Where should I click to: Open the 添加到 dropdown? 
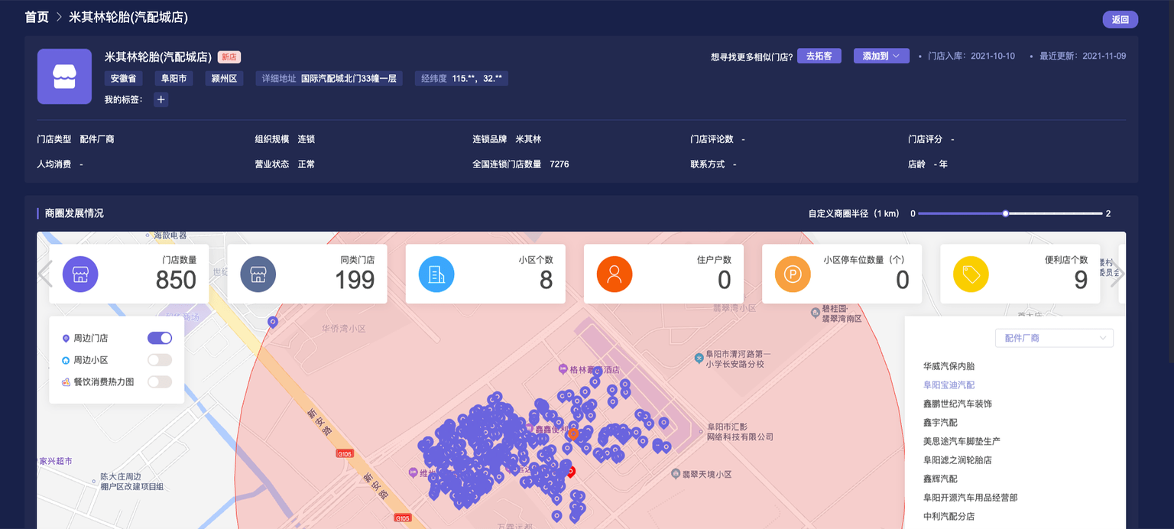pos(881,56)
